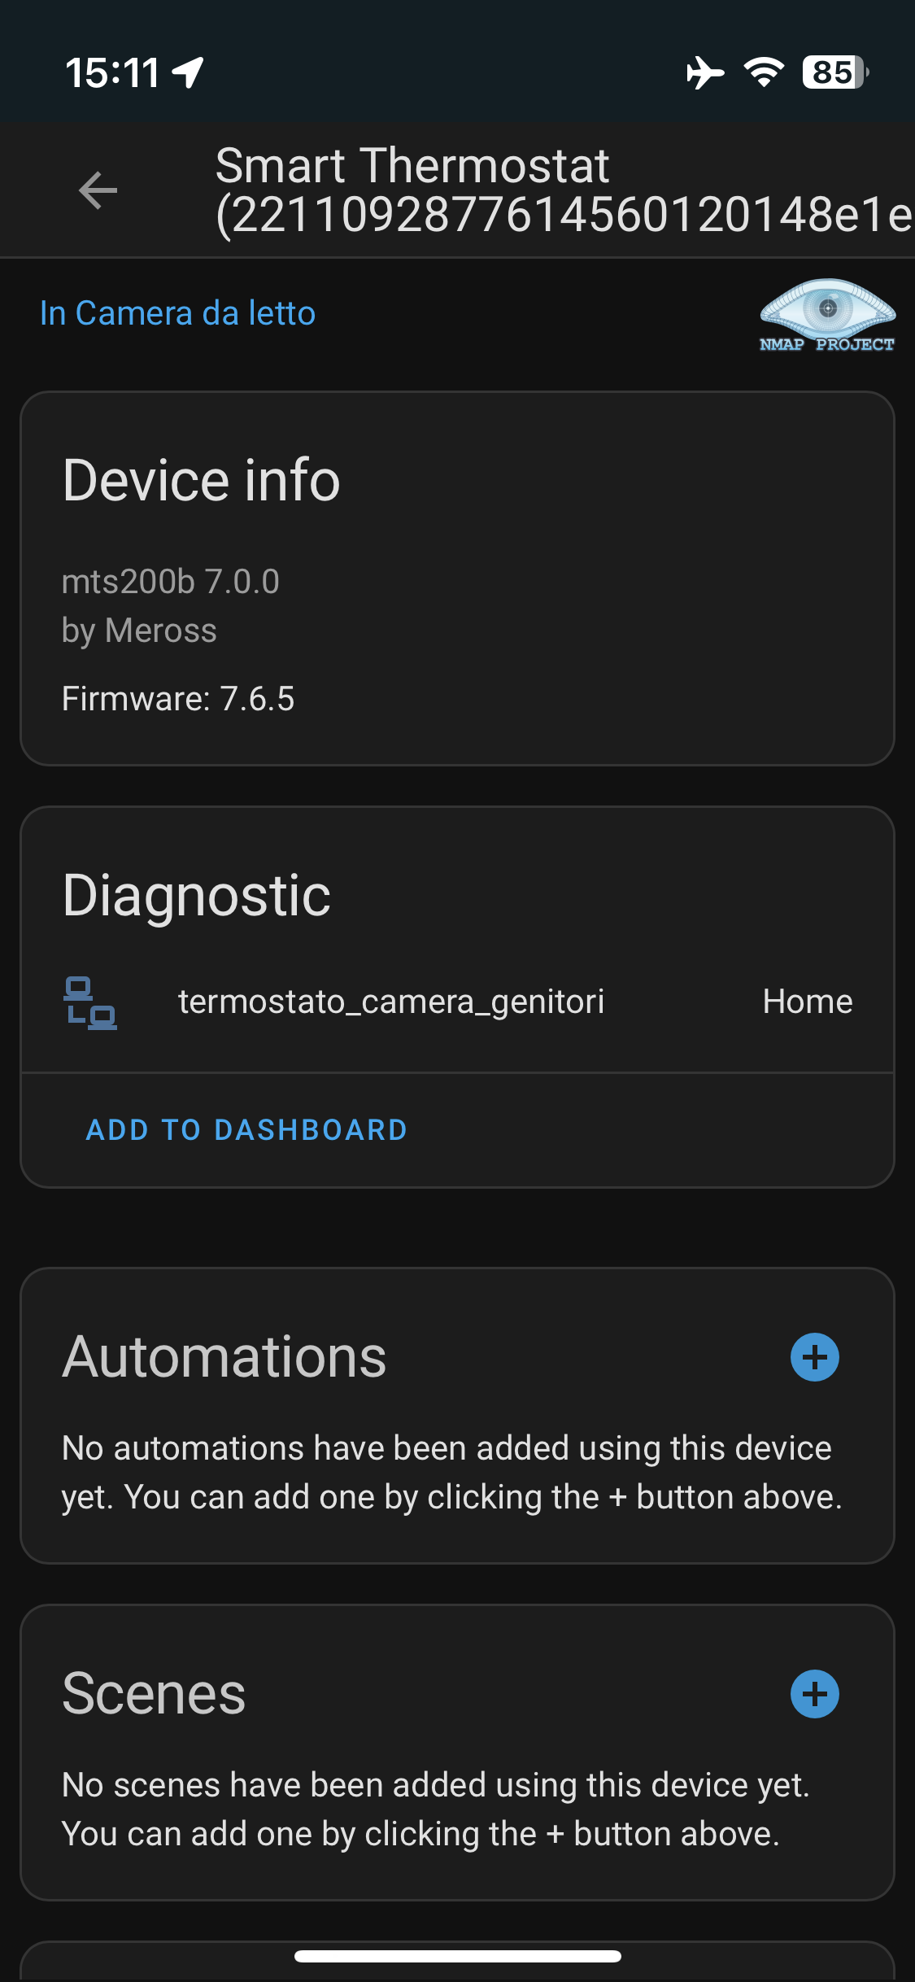Select the mts200b 7.0.0 model text
915x1982 pixels.
[172, 581]
